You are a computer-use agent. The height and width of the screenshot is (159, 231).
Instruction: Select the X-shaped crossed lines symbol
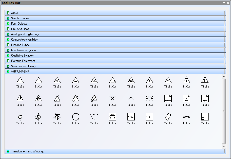pyautogui.click(x=112, y=98)
